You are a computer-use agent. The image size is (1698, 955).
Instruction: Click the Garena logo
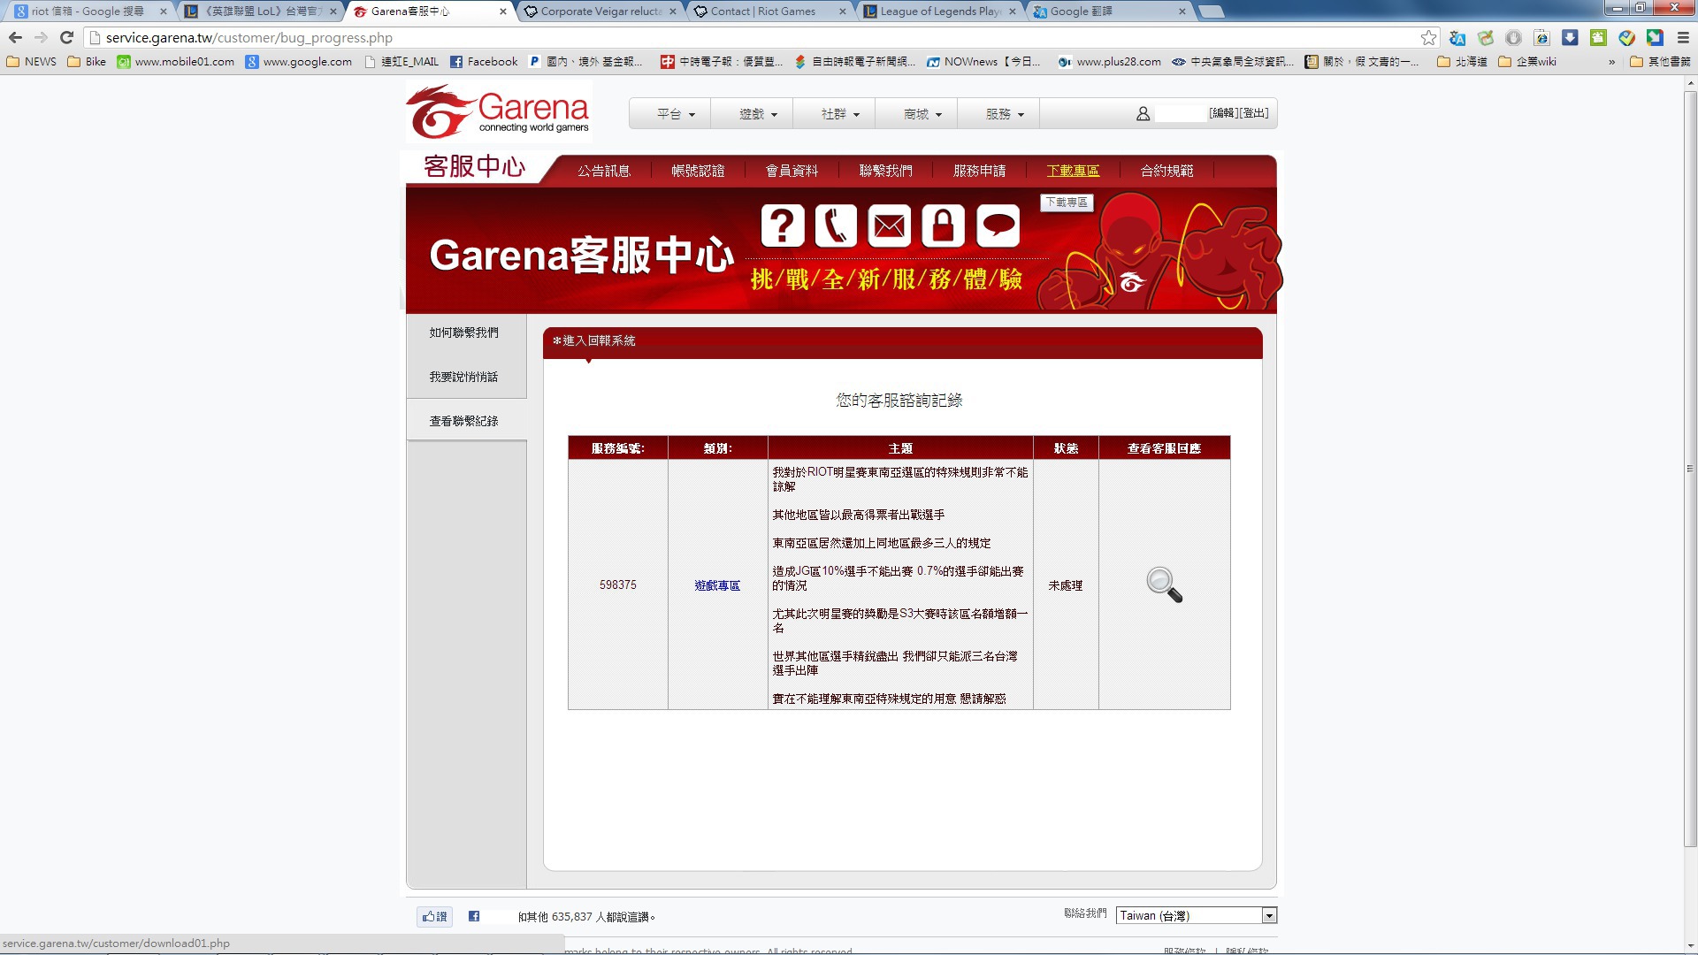(x=498, y=112)
